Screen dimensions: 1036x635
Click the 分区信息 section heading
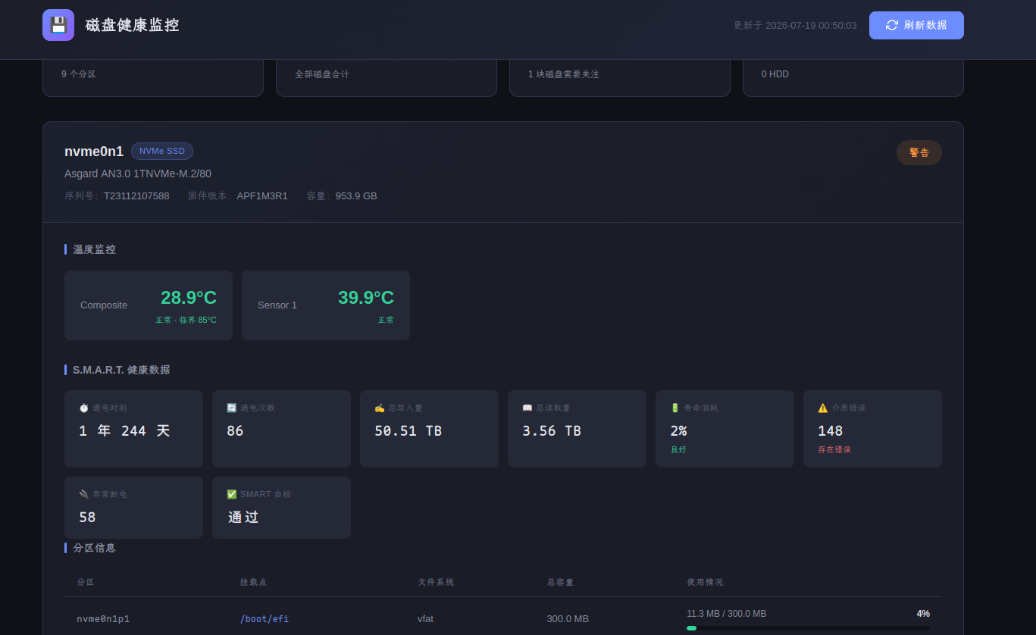point(94,548)
